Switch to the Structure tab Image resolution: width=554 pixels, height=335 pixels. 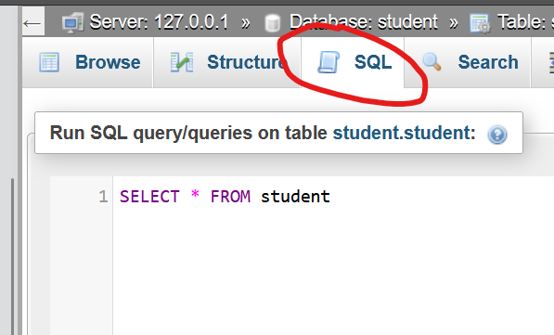coord(248,62)
